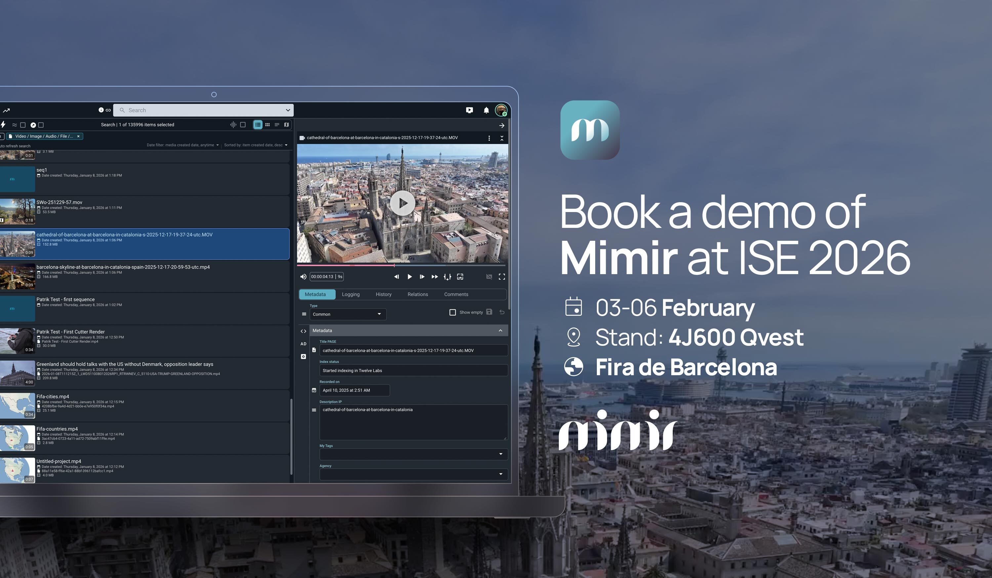
Task: Mute the video player audio
Action: [x=303, y=276]
